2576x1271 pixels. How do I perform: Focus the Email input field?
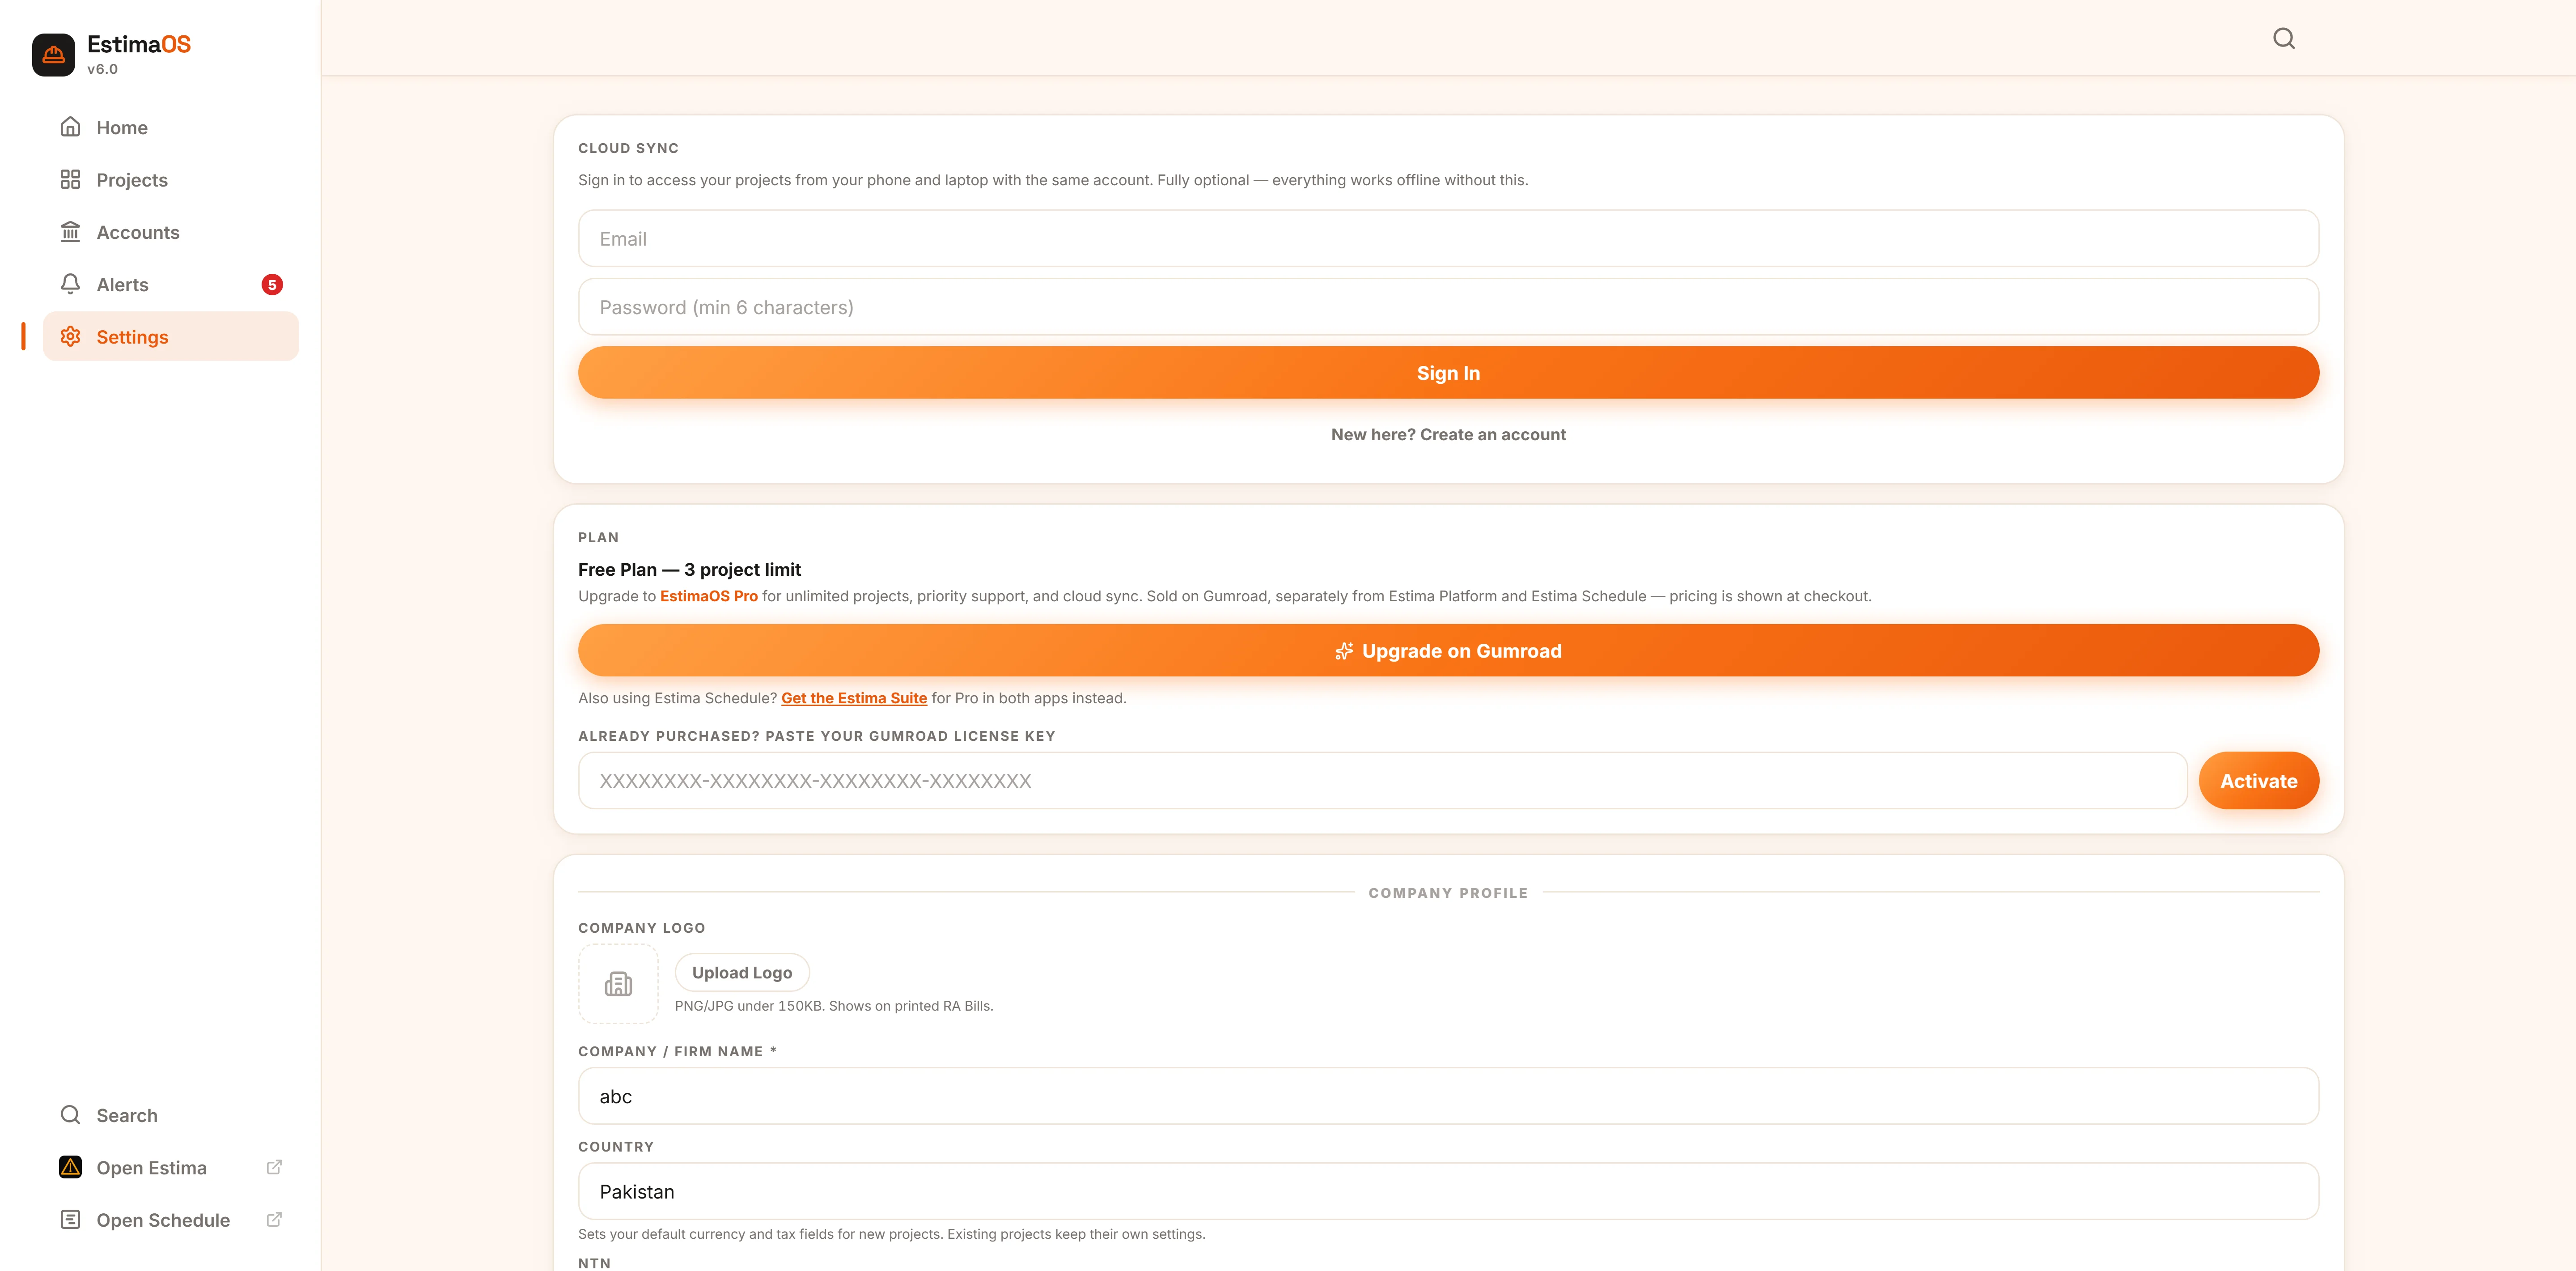1448,239
